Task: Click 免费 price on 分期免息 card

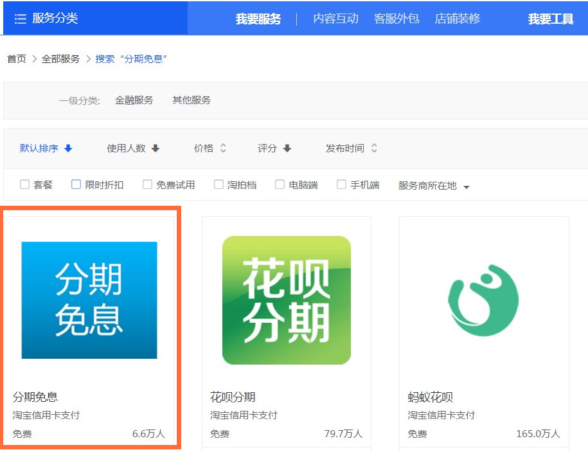Action: (x=22, y=434)
